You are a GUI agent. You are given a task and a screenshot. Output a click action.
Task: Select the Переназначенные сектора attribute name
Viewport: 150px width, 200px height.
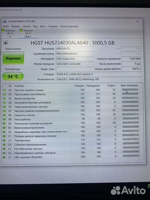pos(31,107)
